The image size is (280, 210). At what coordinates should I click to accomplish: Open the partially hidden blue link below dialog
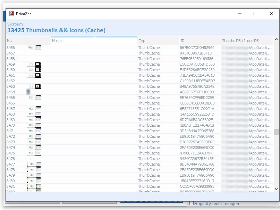click(151, 201)
